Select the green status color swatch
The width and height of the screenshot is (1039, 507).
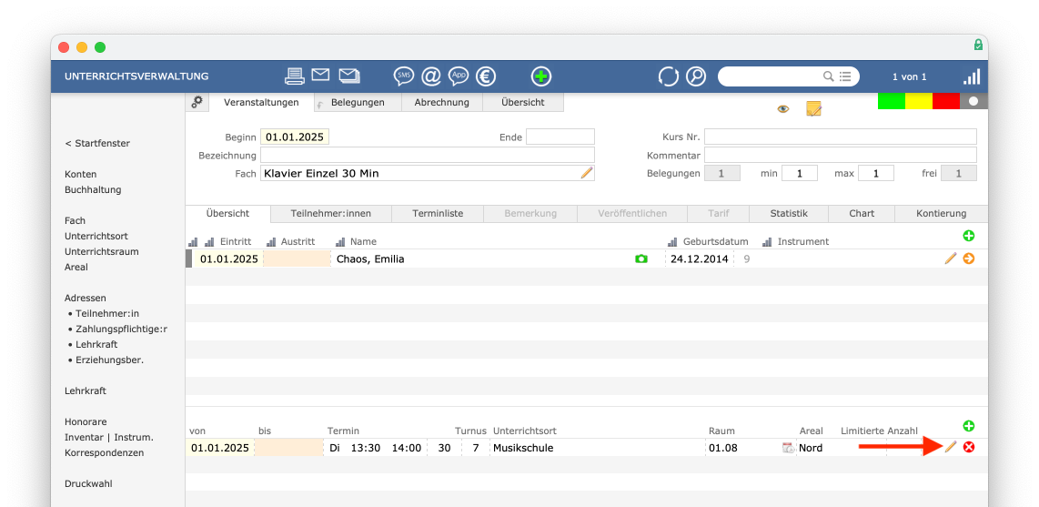pyautogui.click(x=892, y=101)
